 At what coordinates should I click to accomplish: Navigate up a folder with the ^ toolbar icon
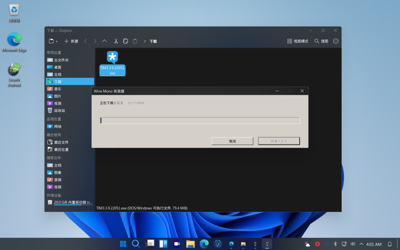104,41
